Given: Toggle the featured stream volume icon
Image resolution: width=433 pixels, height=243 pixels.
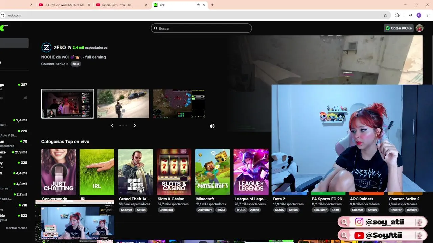Looking at the screenshot, I should [212, 126].
